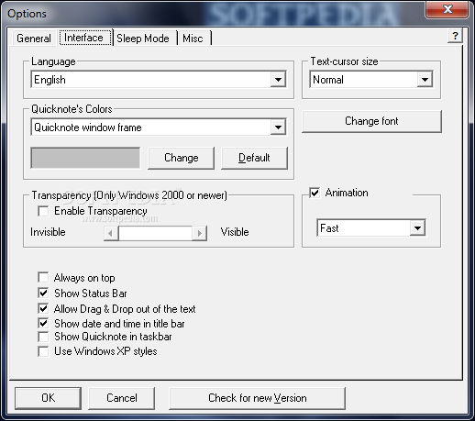475x421 pixels.
Task: Open the question mark help button
Action: coord(455,36)
